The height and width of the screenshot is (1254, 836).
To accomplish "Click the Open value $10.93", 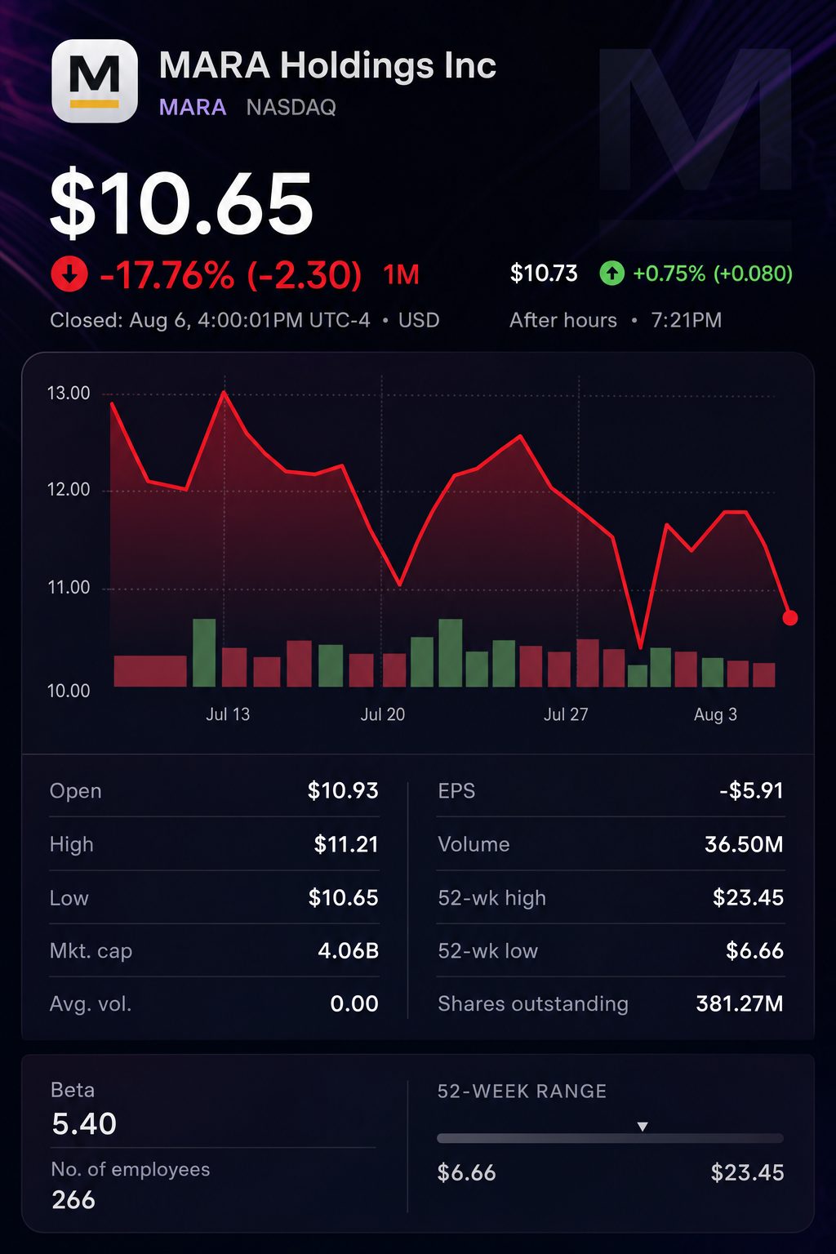I will point(343,791).
